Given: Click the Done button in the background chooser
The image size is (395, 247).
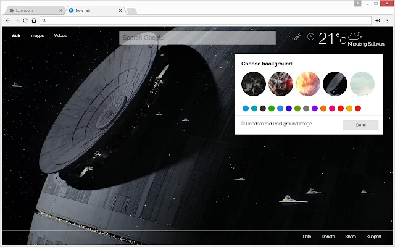Looking at the screenshot, I should point(360,125).
